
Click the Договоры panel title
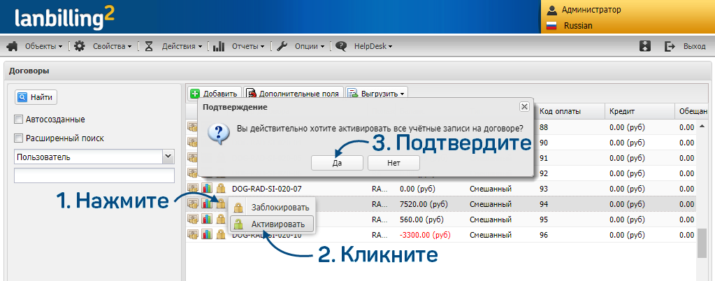click(29, 71)
